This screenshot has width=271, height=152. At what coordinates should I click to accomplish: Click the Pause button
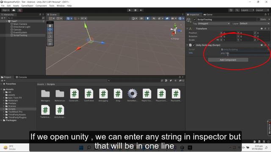coord(135,10)
